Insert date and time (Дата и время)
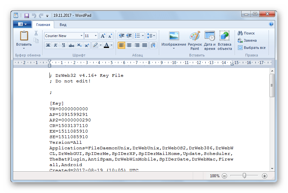The image size is (288, 193). coord(210,36)
